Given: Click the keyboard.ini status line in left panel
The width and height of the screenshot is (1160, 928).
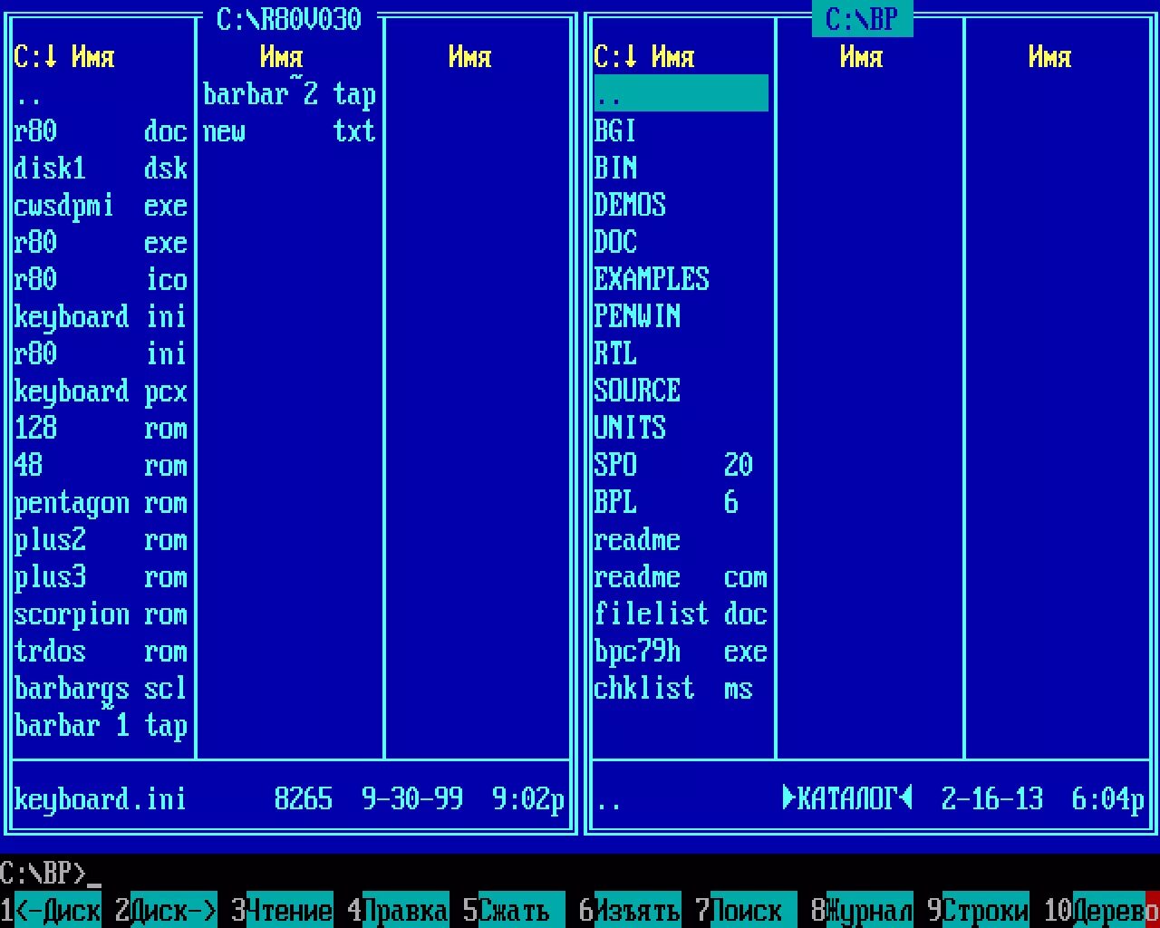Looking at the screenshot, I should click(x=290, y=799).
